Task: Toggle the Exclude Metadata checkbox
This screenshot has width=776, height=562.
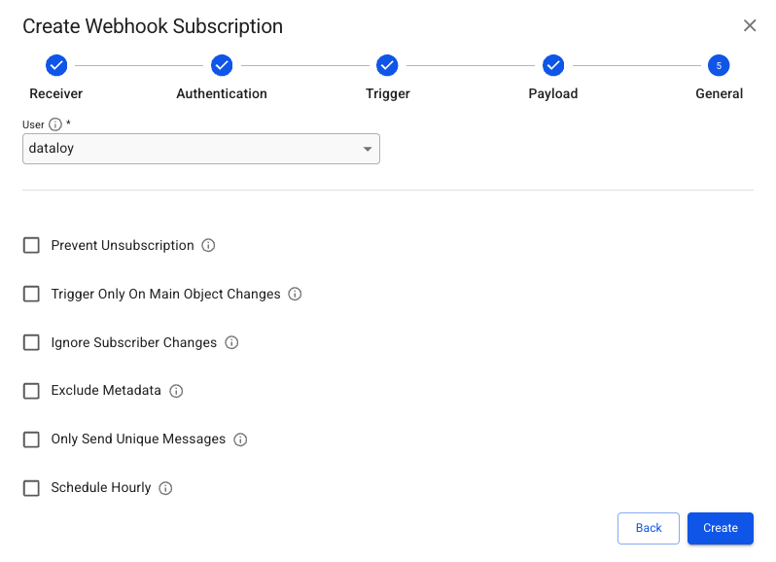Action: coord(32,391)
